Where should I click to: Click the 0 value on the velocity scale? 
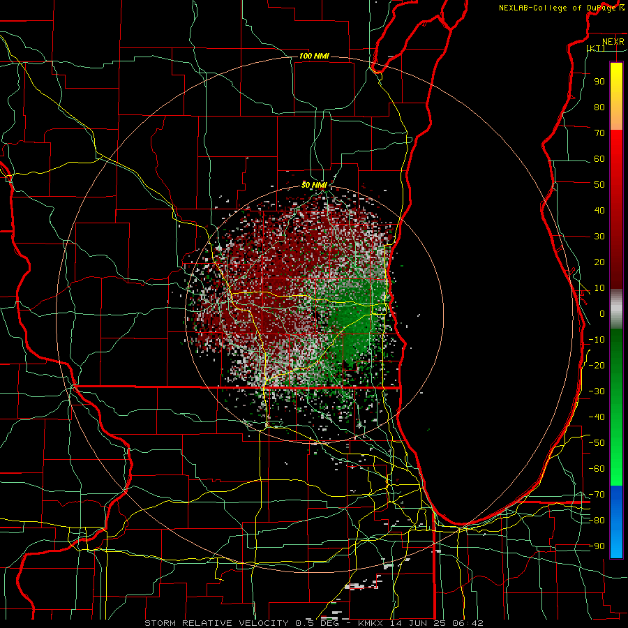pyautogui.click(x=602, y=314)
